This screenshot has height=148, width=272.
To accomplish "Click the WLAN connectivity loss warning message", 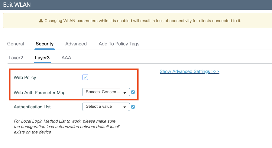I will click(143, 21).
